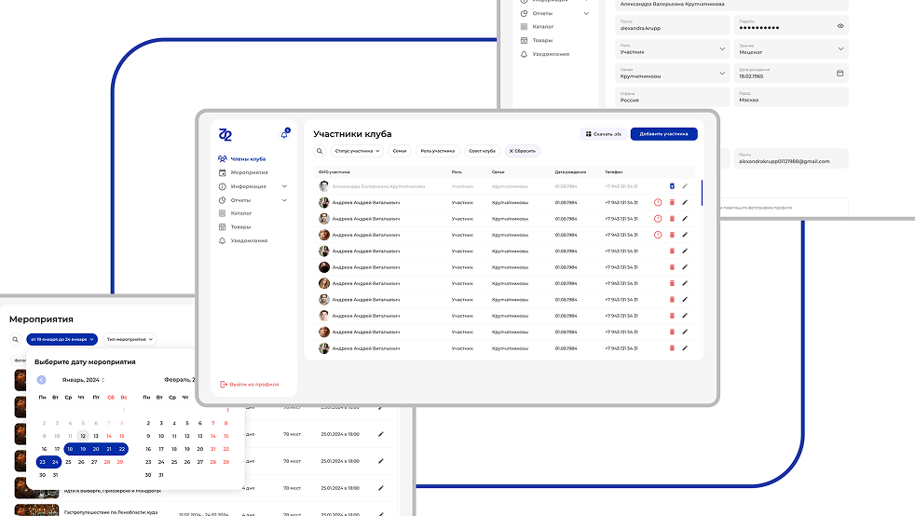Open the Тип мероприятия dropdown

(130, 340)
